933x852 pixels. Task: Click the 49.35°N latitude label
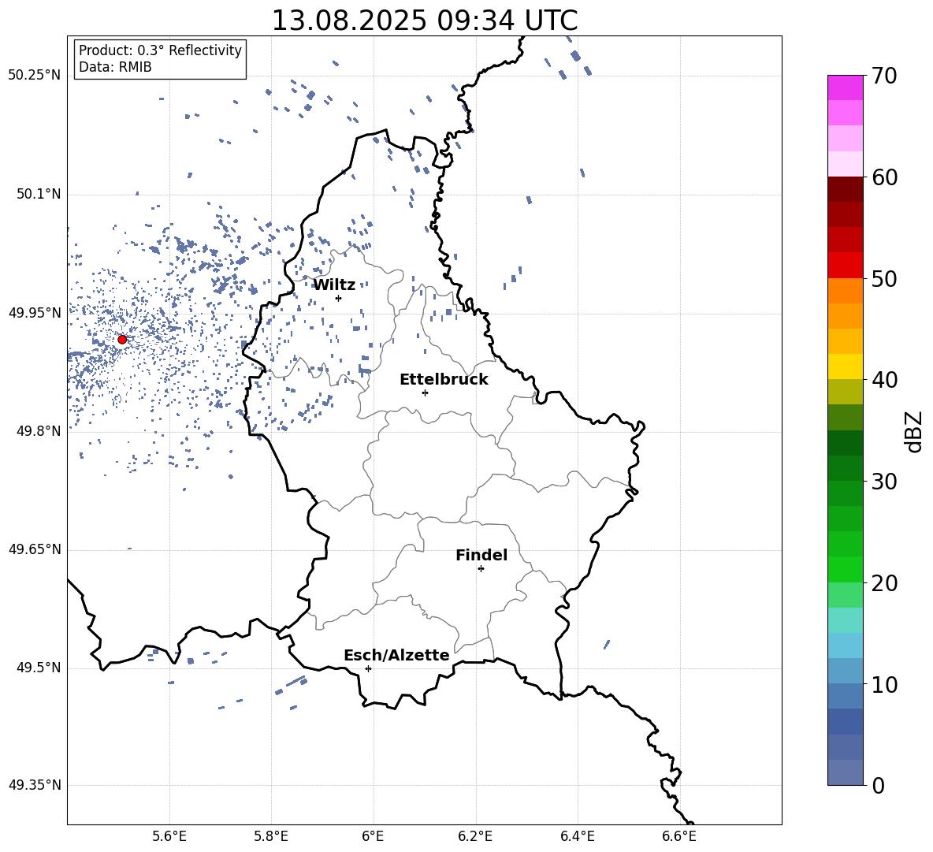(x=35, y=785)
